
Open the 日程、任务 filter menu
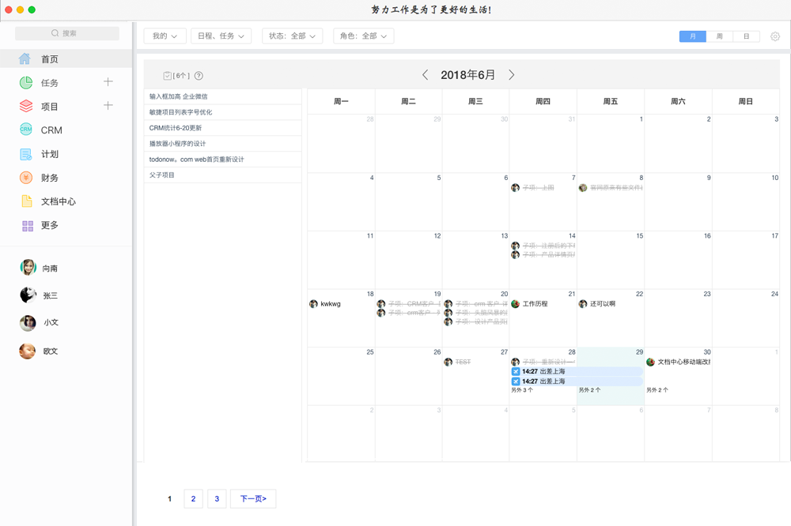[x=221, y=36]
